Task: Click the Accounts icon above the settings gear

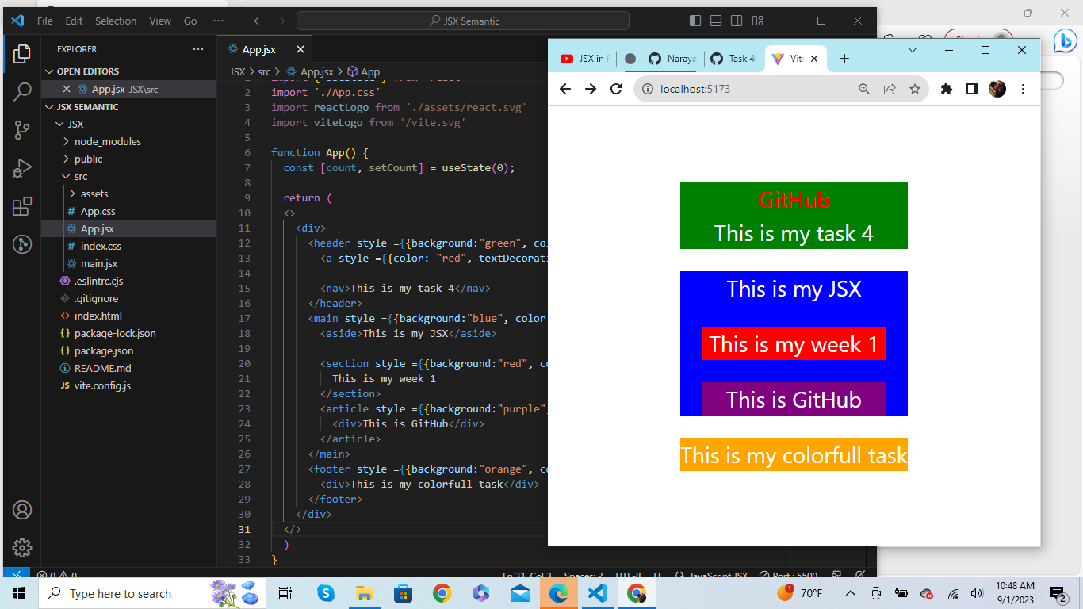Action: click(x=21, y=511)
